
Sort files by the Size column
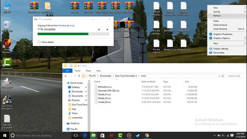191,81
